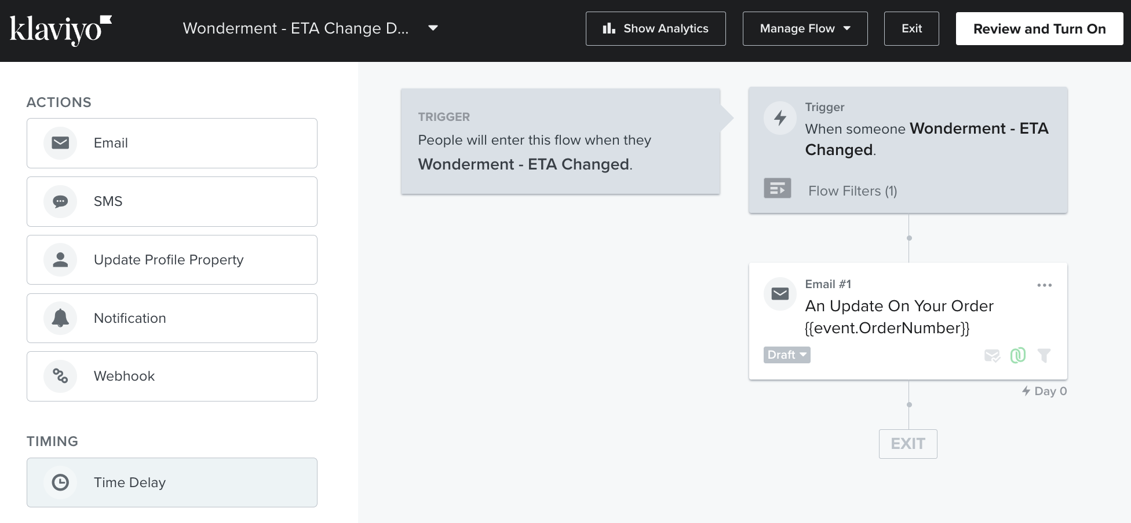Click the Klaviyo logo

coord(61,30)
